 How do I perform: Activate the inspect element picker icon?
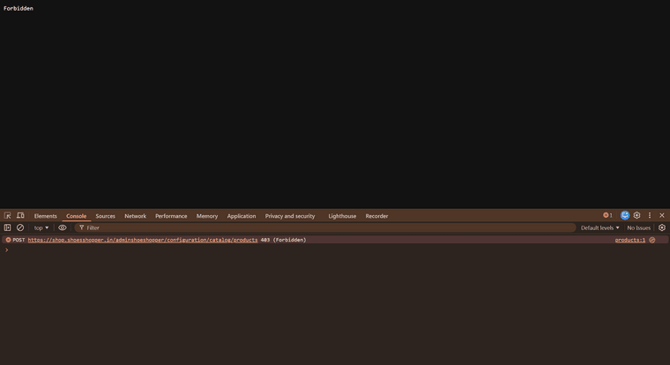pyautogui.click(x=8, y=215)
